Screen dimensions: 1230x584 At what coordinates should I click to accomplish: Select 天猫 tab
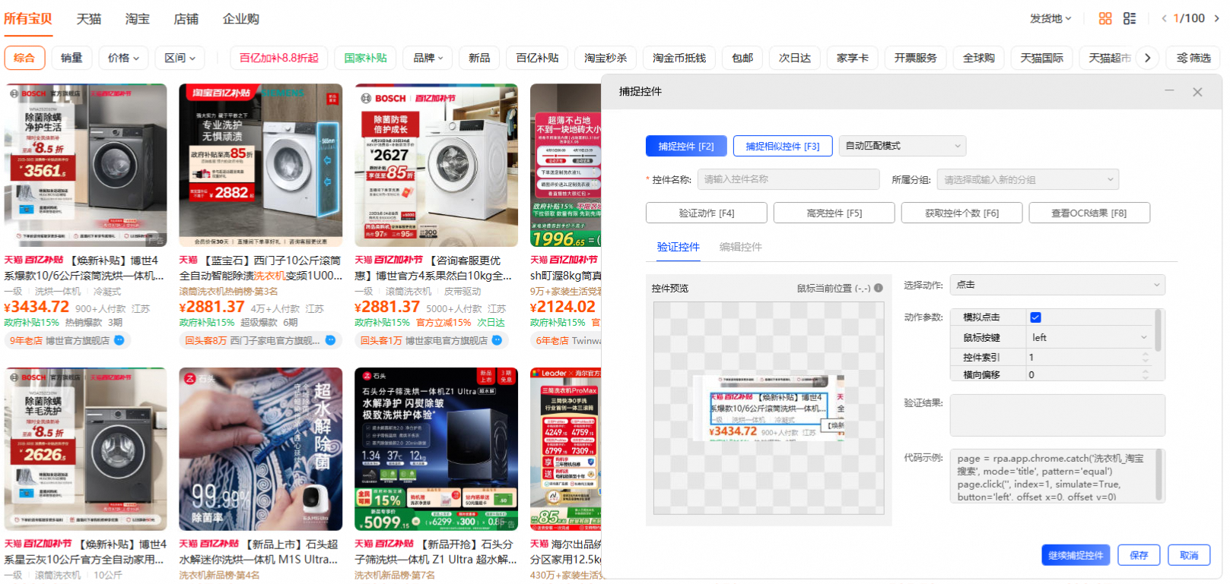pyautogui.click(x=89, y=18)
